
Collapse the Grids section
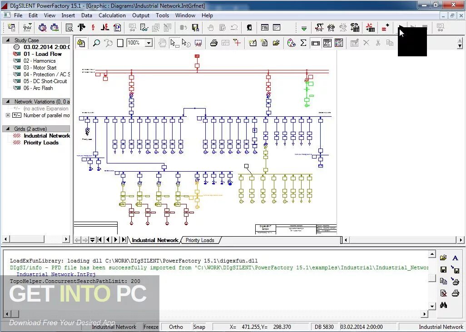(8, 129)
